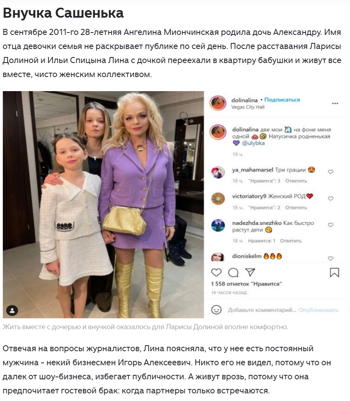This screenshot has width=350, height=401.
Task: Open the three-dot post options menu
Action: point(335,103)
